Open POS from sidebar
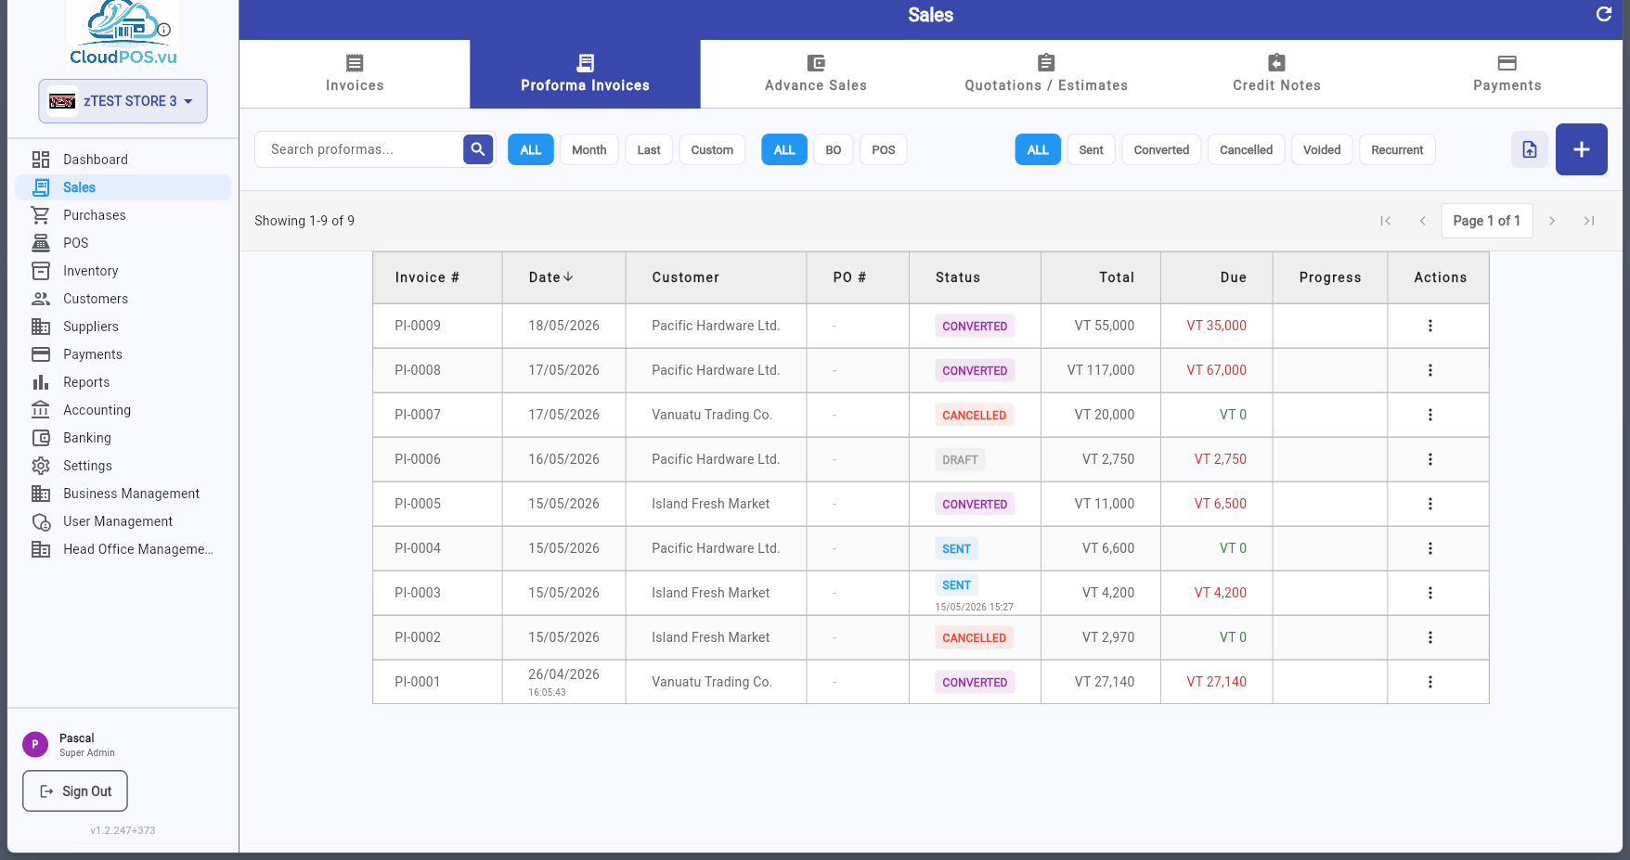This screenshot has width=1630, height=860. click(x=123, y=243)
